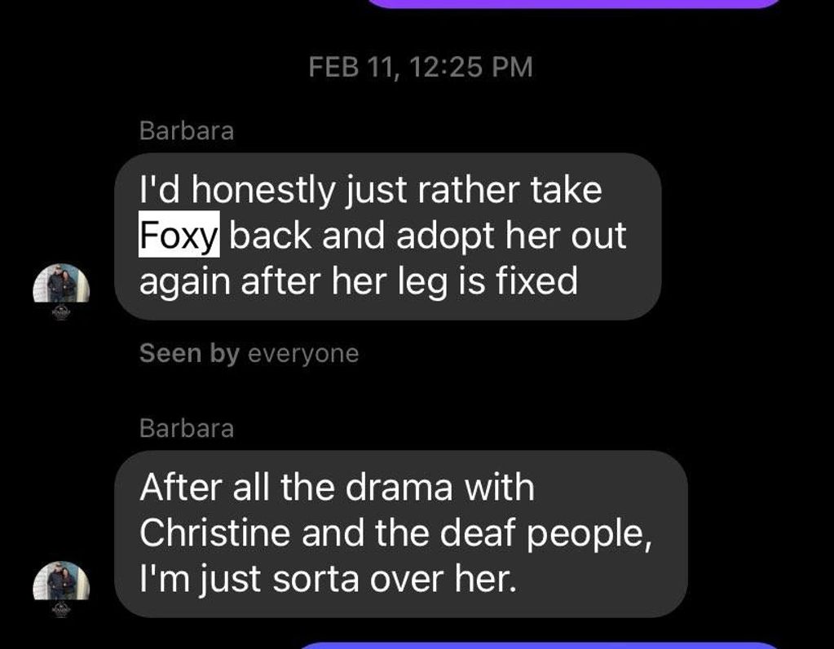Image resolution: width=834 pixels, height=649 pixels.
Task: Click the bold Seen by text
Action: click(189, 353)
